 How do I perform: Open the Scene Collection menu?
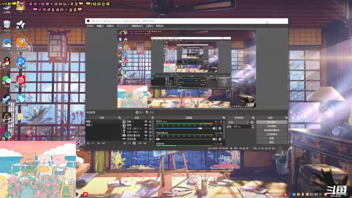click(x=137, y=26)
